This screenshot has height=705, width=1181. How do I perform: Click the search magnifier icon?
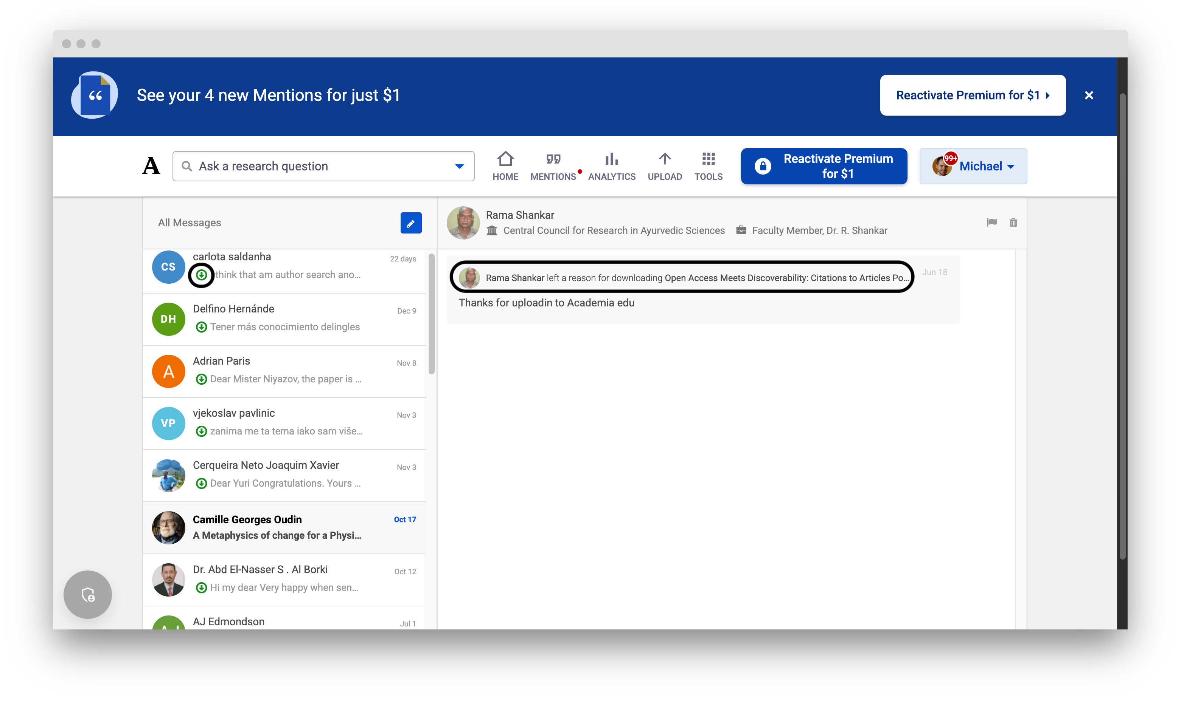tap(187, 166)
